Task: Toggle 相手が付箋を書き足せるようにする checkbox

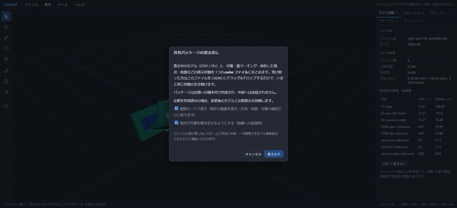Action: tap(176, 123)
